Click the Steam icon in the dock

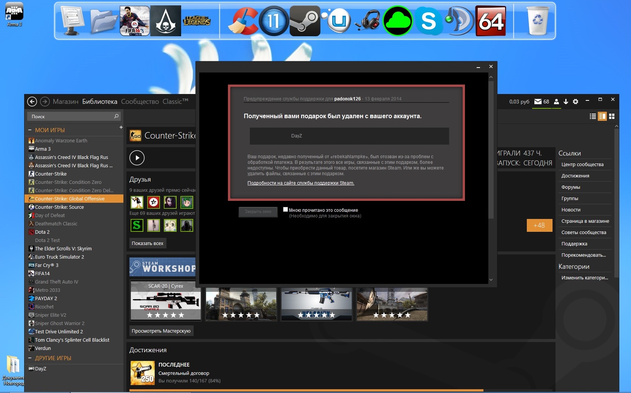tap(305, 21)
